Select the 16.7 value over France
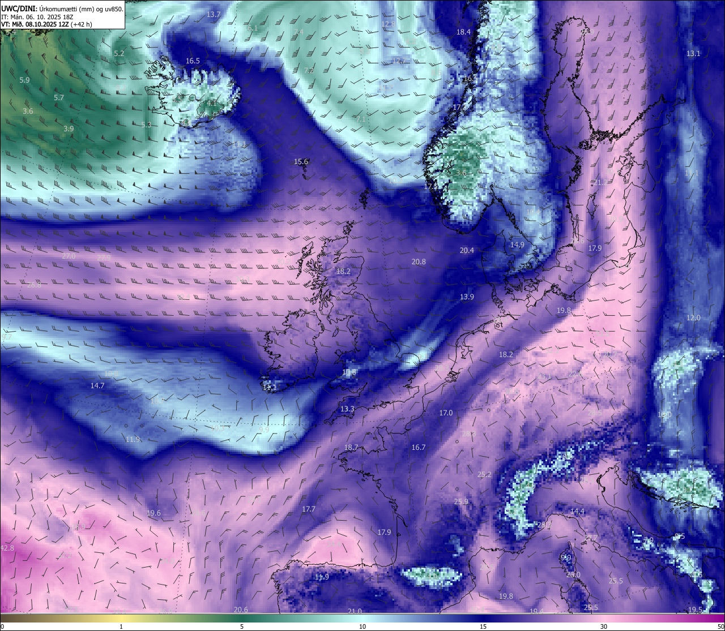 tap(418, 448)
